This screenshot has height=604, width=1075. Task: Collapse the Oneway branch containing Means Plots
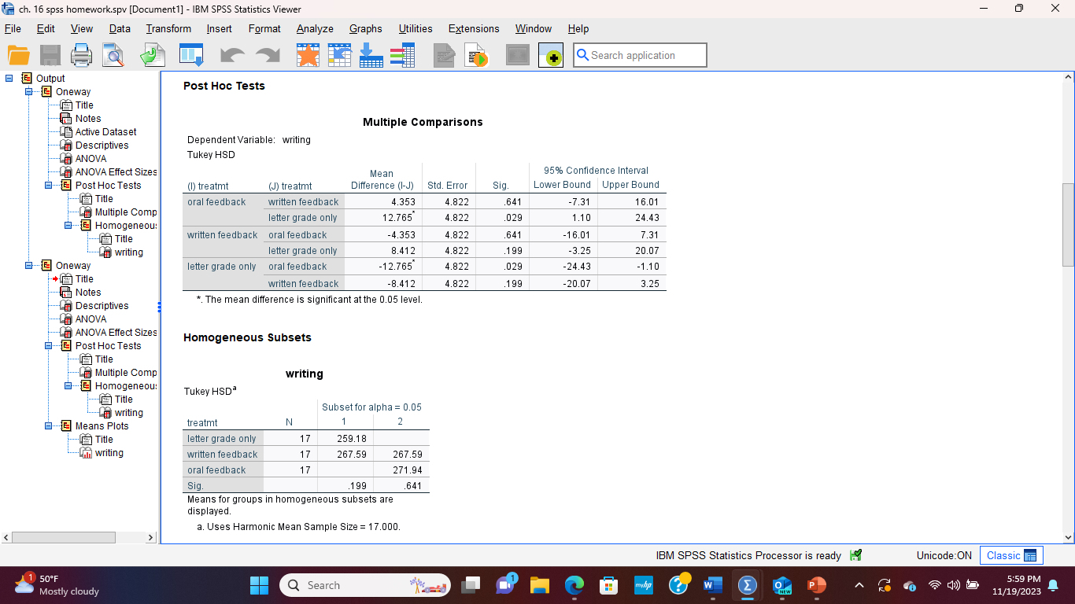click(x=29, y=266)
